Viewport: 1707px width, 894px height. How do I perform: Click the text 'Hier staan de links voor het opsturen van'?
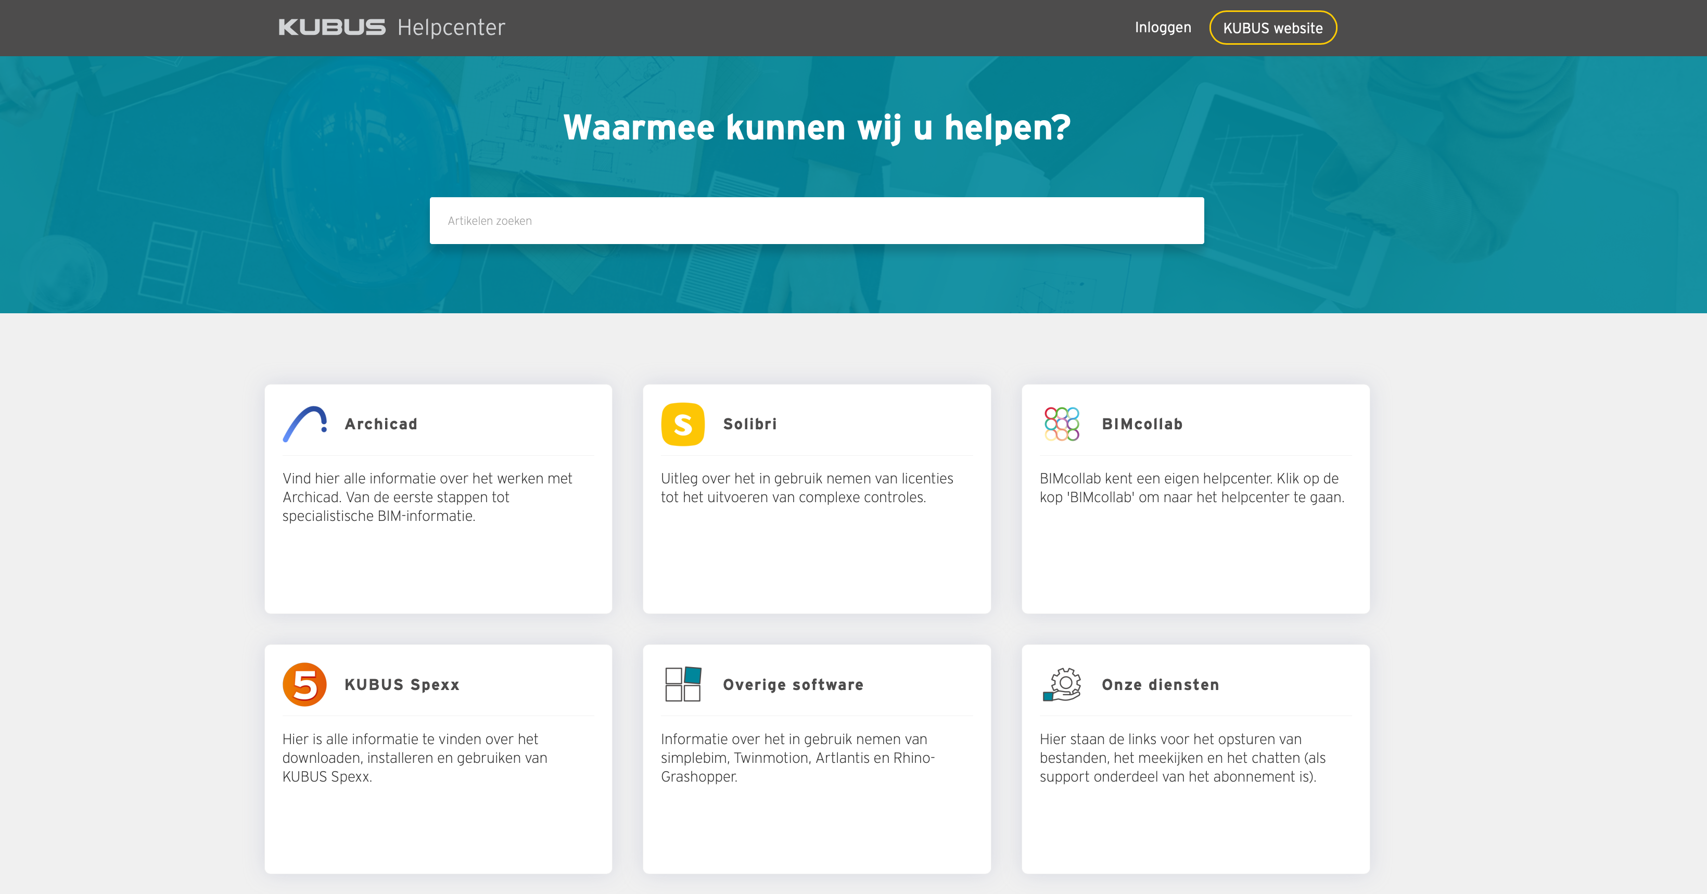(x=1170, y=739)
